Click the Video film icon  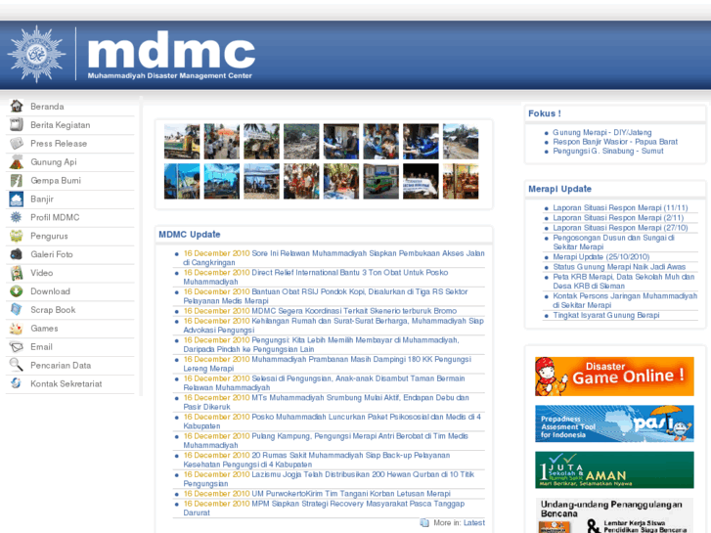[x=17, y=273]
